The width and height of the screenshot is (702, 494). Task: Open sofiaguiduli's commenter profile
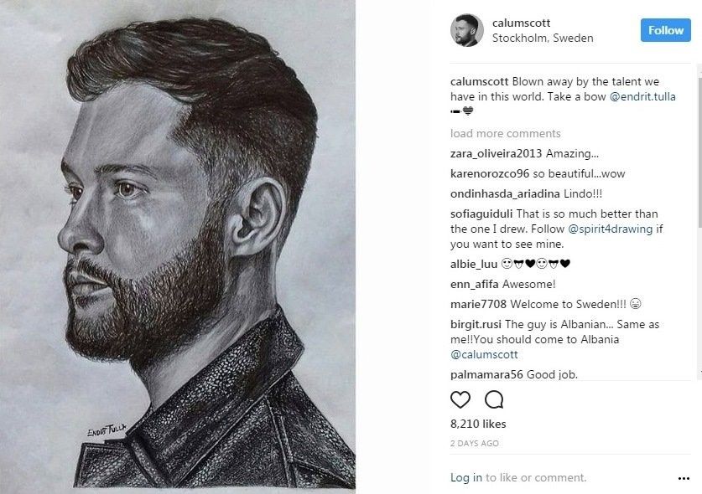[481, 214]
